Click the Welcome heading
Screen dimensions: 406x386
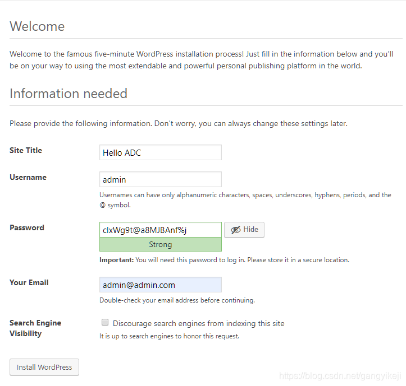point(37,26)
